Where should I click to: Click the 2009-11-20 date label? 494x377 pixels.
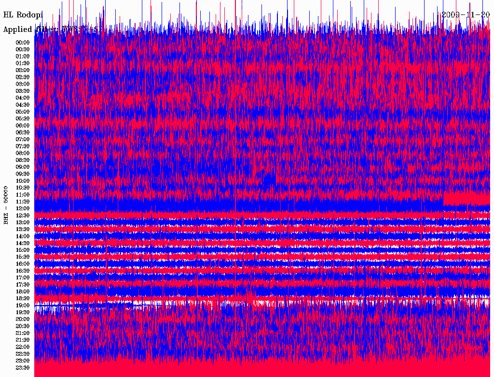[466, 14]
